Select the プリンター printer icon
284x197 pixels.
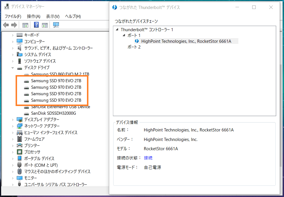[20, 146]
